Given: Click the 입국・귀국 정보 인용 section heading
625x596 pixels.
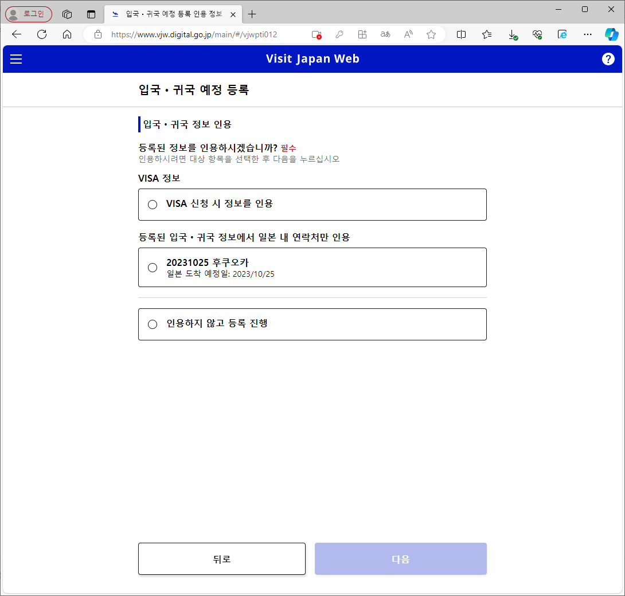Looking at the screenshot, I should [187, 124].
